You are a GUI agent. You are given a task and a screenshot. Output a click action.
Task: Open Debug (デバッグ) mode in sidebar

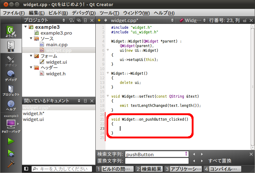[x=11, y=76]
